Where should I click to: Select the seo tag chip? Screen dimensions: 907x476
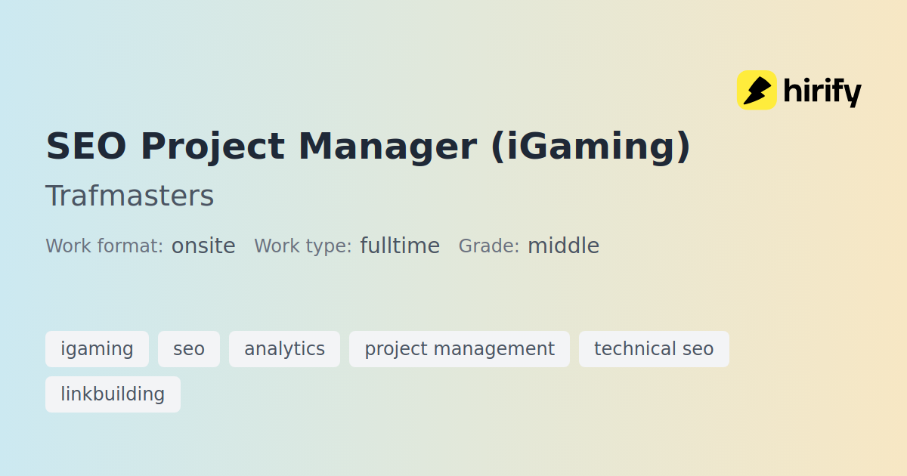pos(189,349)
